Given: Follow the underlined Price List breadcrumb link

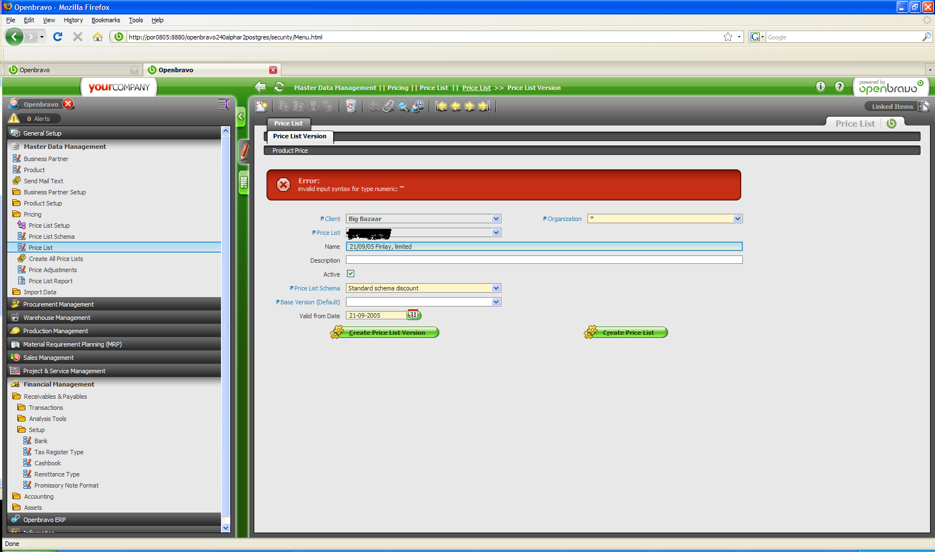Looking at the screenshot, I should pyautogui.click(x=476, y=88).
